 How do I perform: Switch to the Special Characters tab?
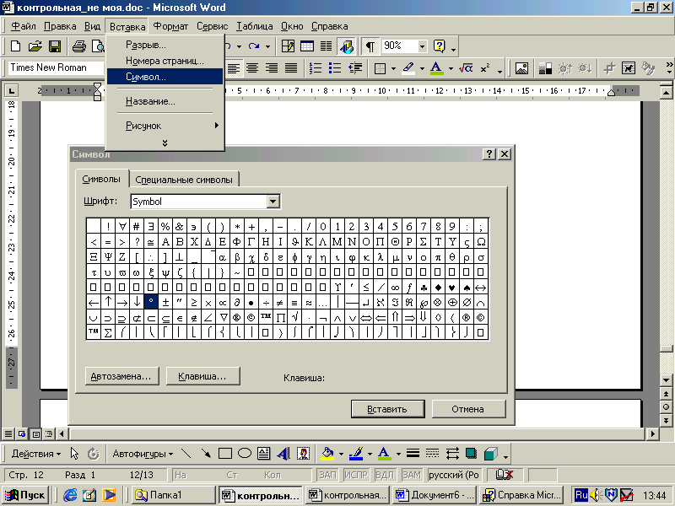184,180
